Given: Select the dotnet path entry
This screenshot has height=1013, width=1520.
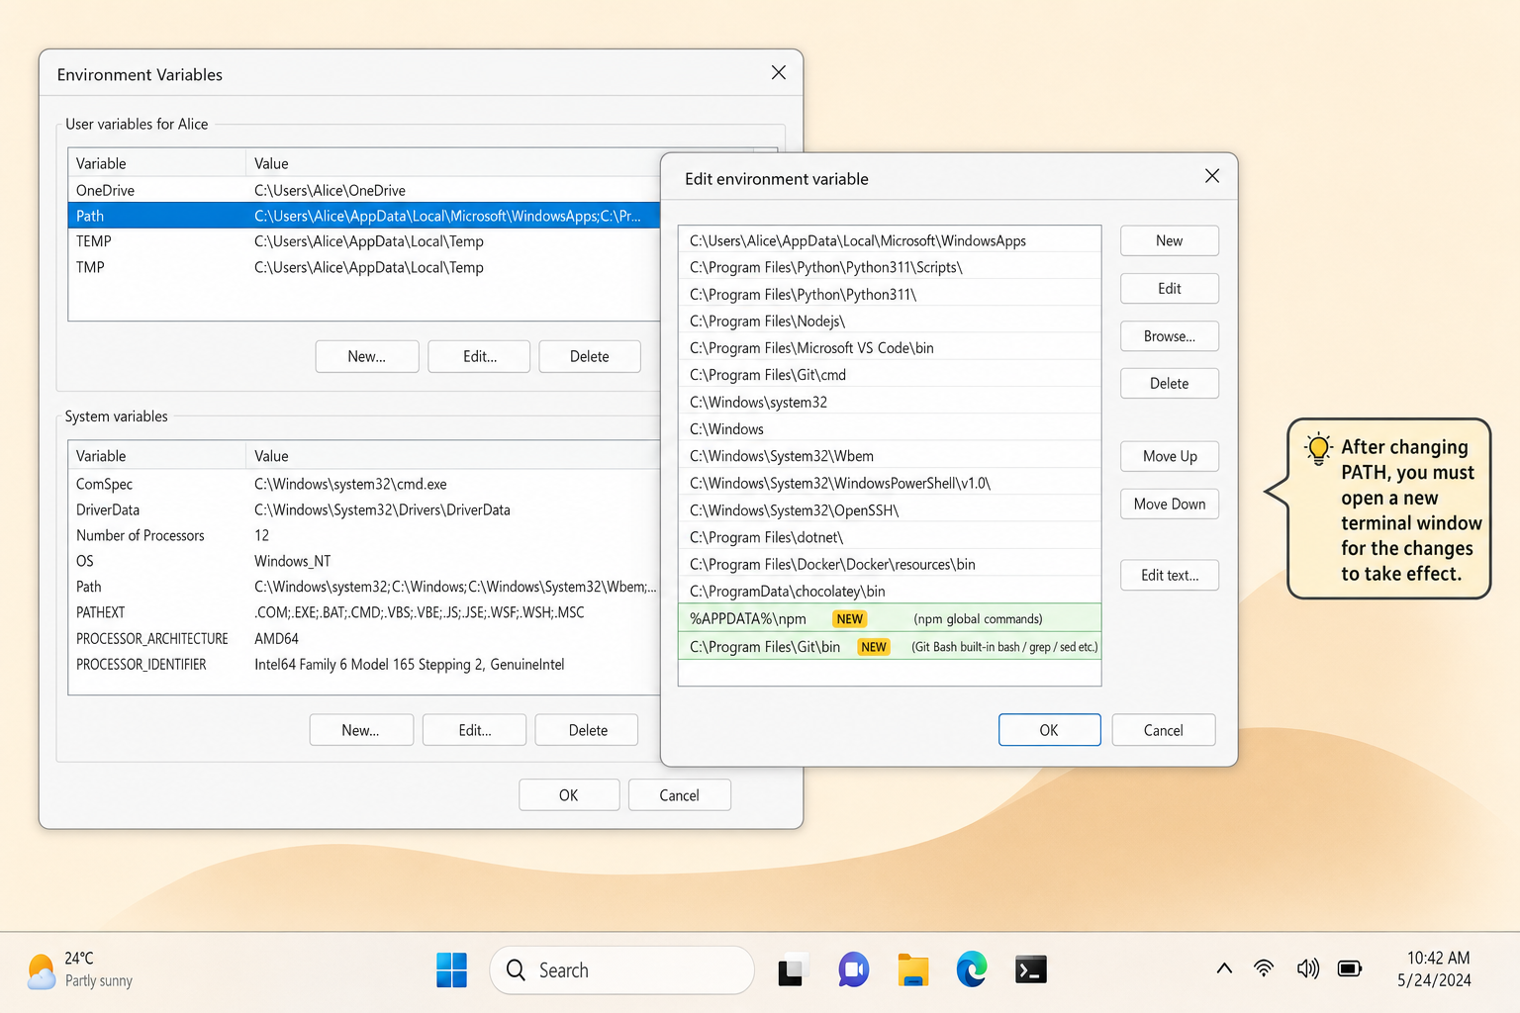Looking at the screenshot, I should pos(890,537).
